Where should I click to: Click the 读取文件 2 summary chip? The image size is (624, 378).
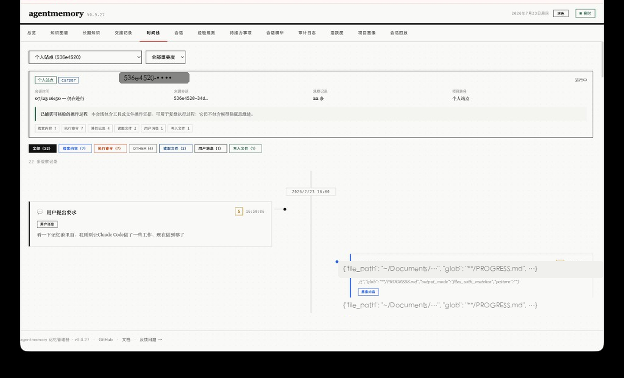127,128
